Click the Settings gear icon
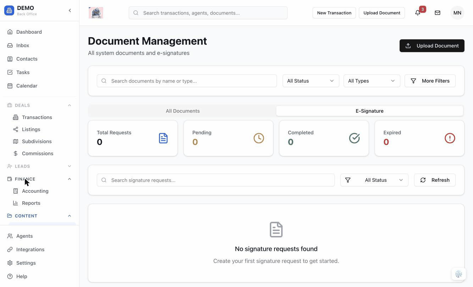The image size is (473, 287). point(10,263)
